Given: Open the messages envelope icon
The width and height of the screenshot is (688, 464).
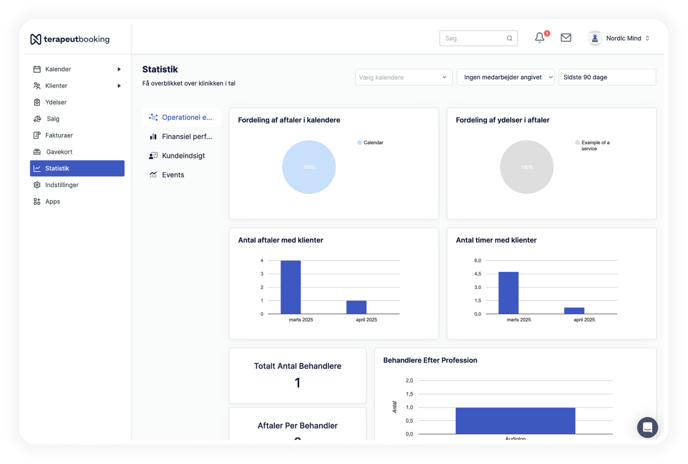Looking at the screenshot, I should click(x=566, y=38).
